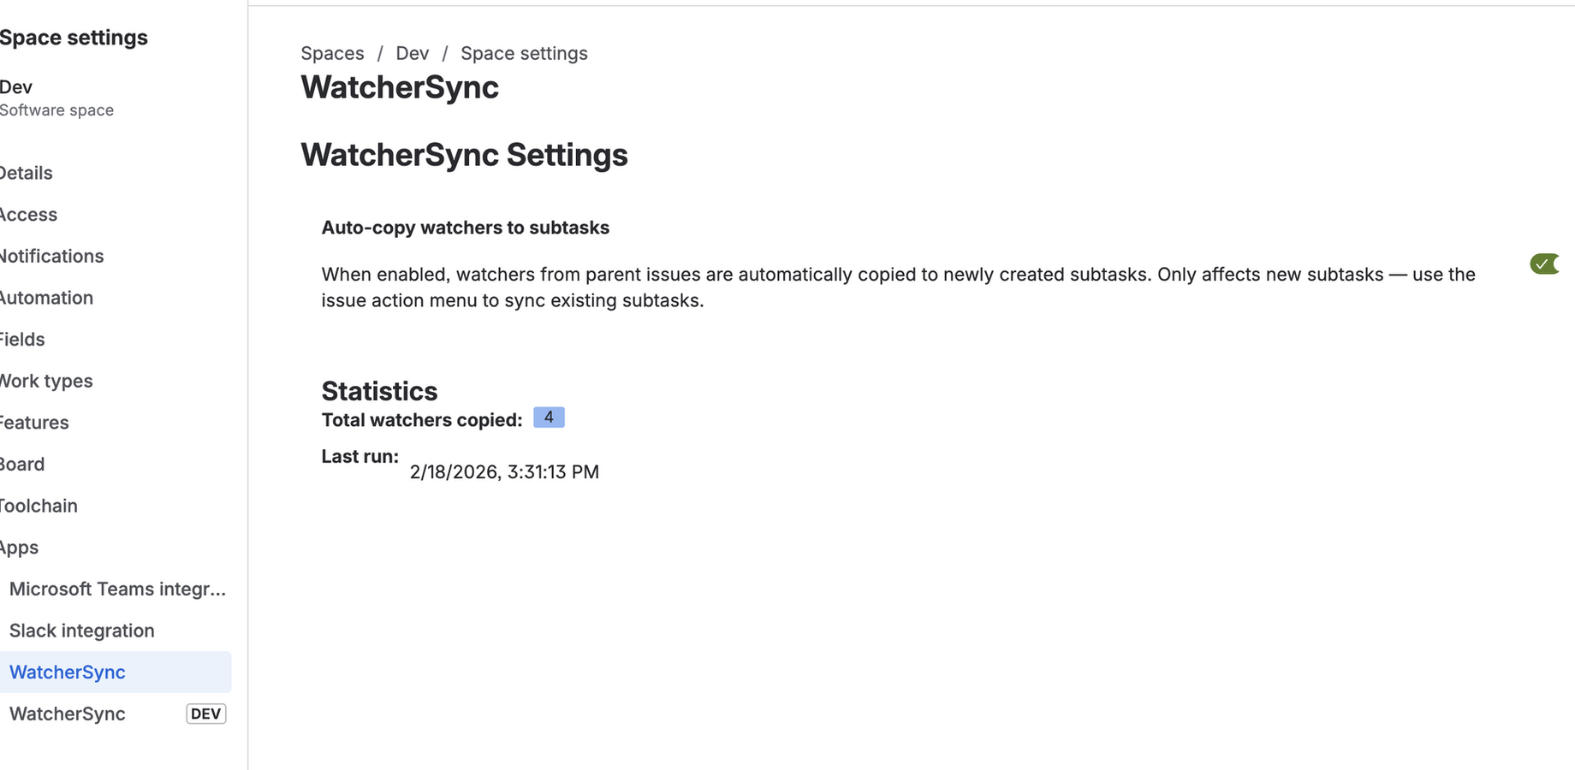Open WatcherSync DEV version settings

(x=67, y=714)
